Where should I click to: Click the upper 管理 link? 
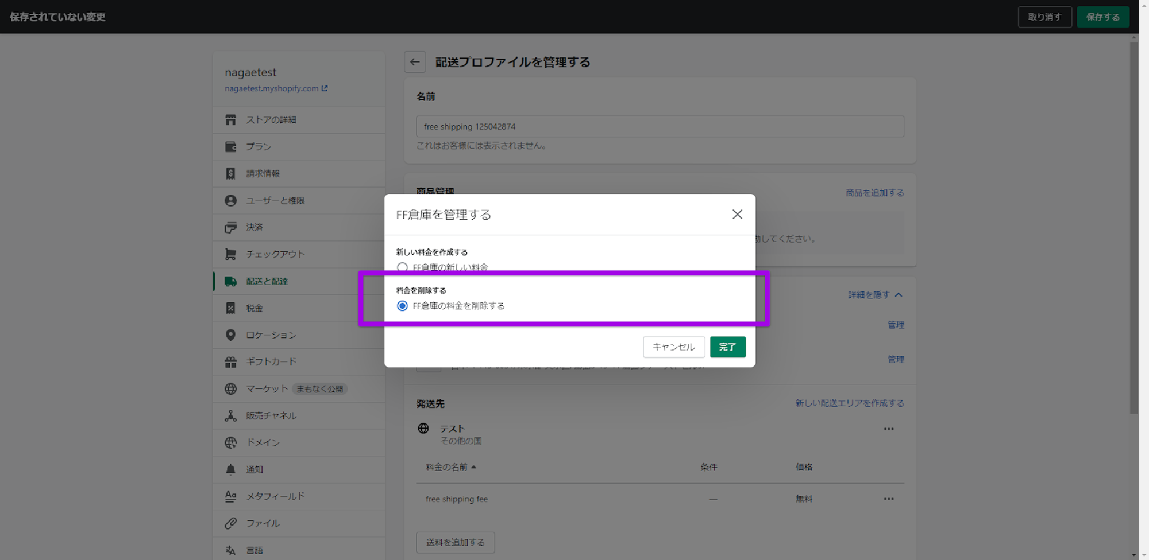tap(896, 325)
